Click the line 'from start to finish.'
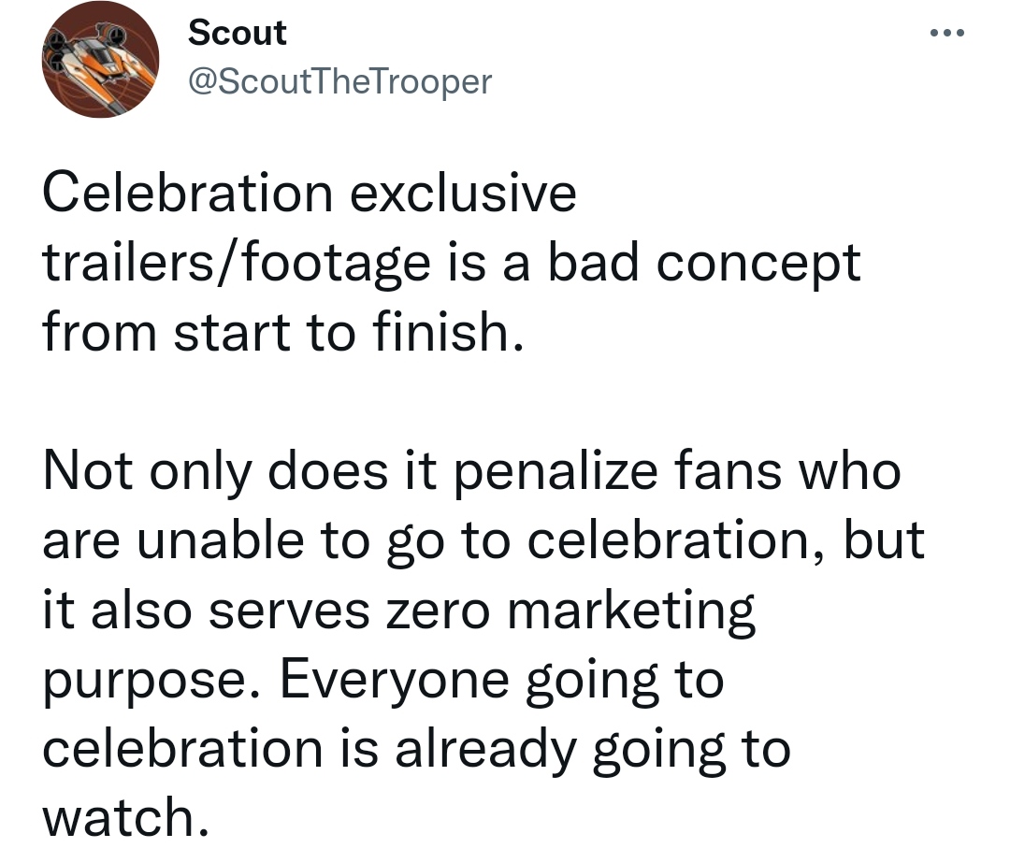 click(283, 332)
